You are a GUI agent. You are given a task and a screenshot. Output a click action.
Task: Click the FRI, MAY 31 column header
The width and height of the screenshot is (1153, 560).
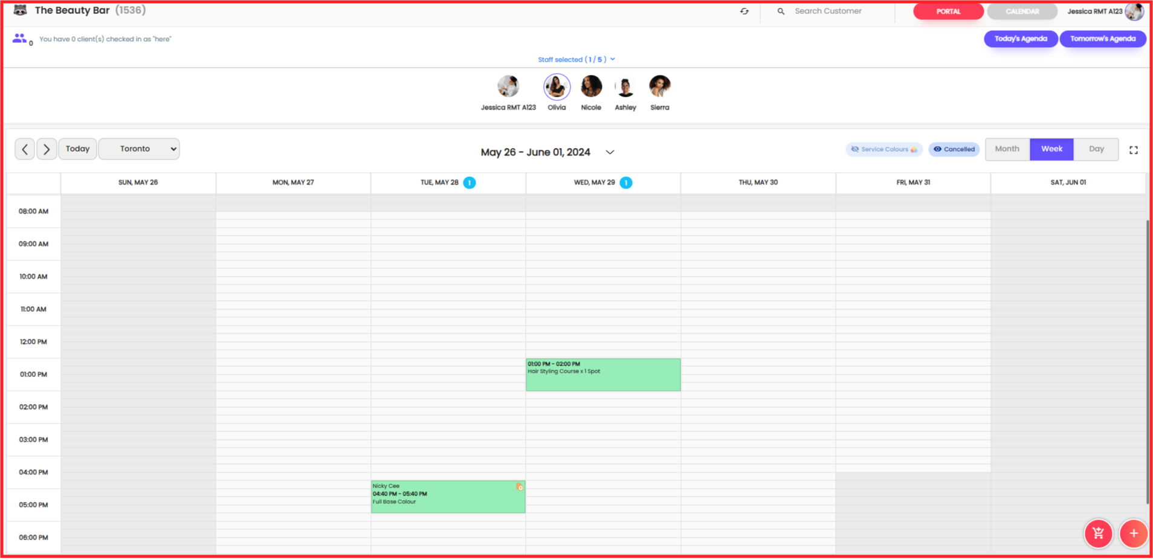[913, 182]
